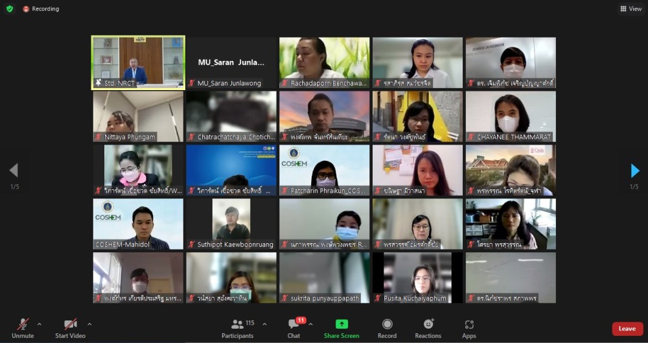Expand the arrow next to Participants
This screenshot has width=648, height=343.
[264, 324]
